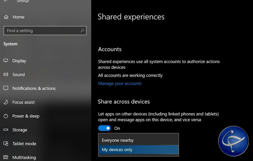Click the System section header
Viewport: 253px width, 161px height.
pyautogui.click(x=10, y=44)
